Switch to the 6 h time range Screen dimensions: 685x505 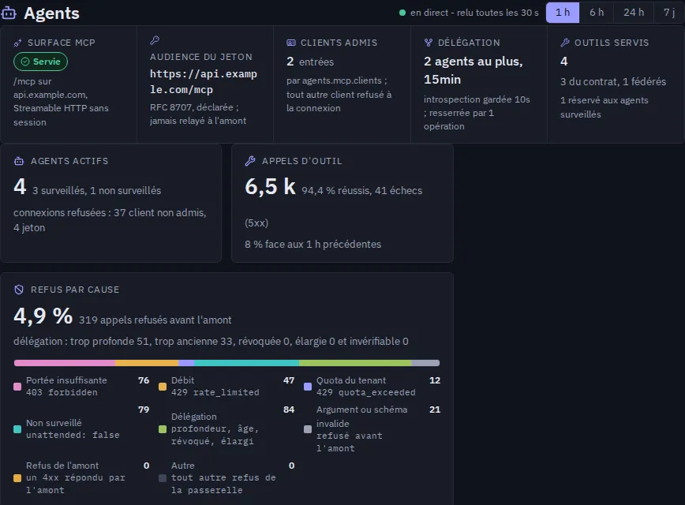597,13
